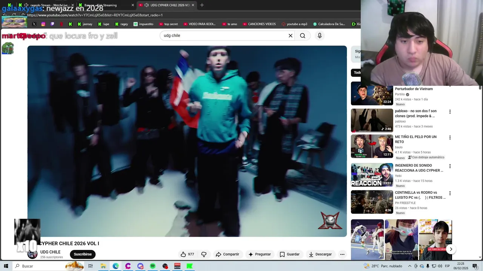Open Task View in taskbar
This screenshot has height=271, width=483.
tap(91, 266)
